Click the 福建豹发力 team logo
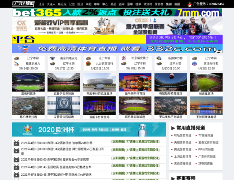 pyautogui.click(x=17, y=64)
